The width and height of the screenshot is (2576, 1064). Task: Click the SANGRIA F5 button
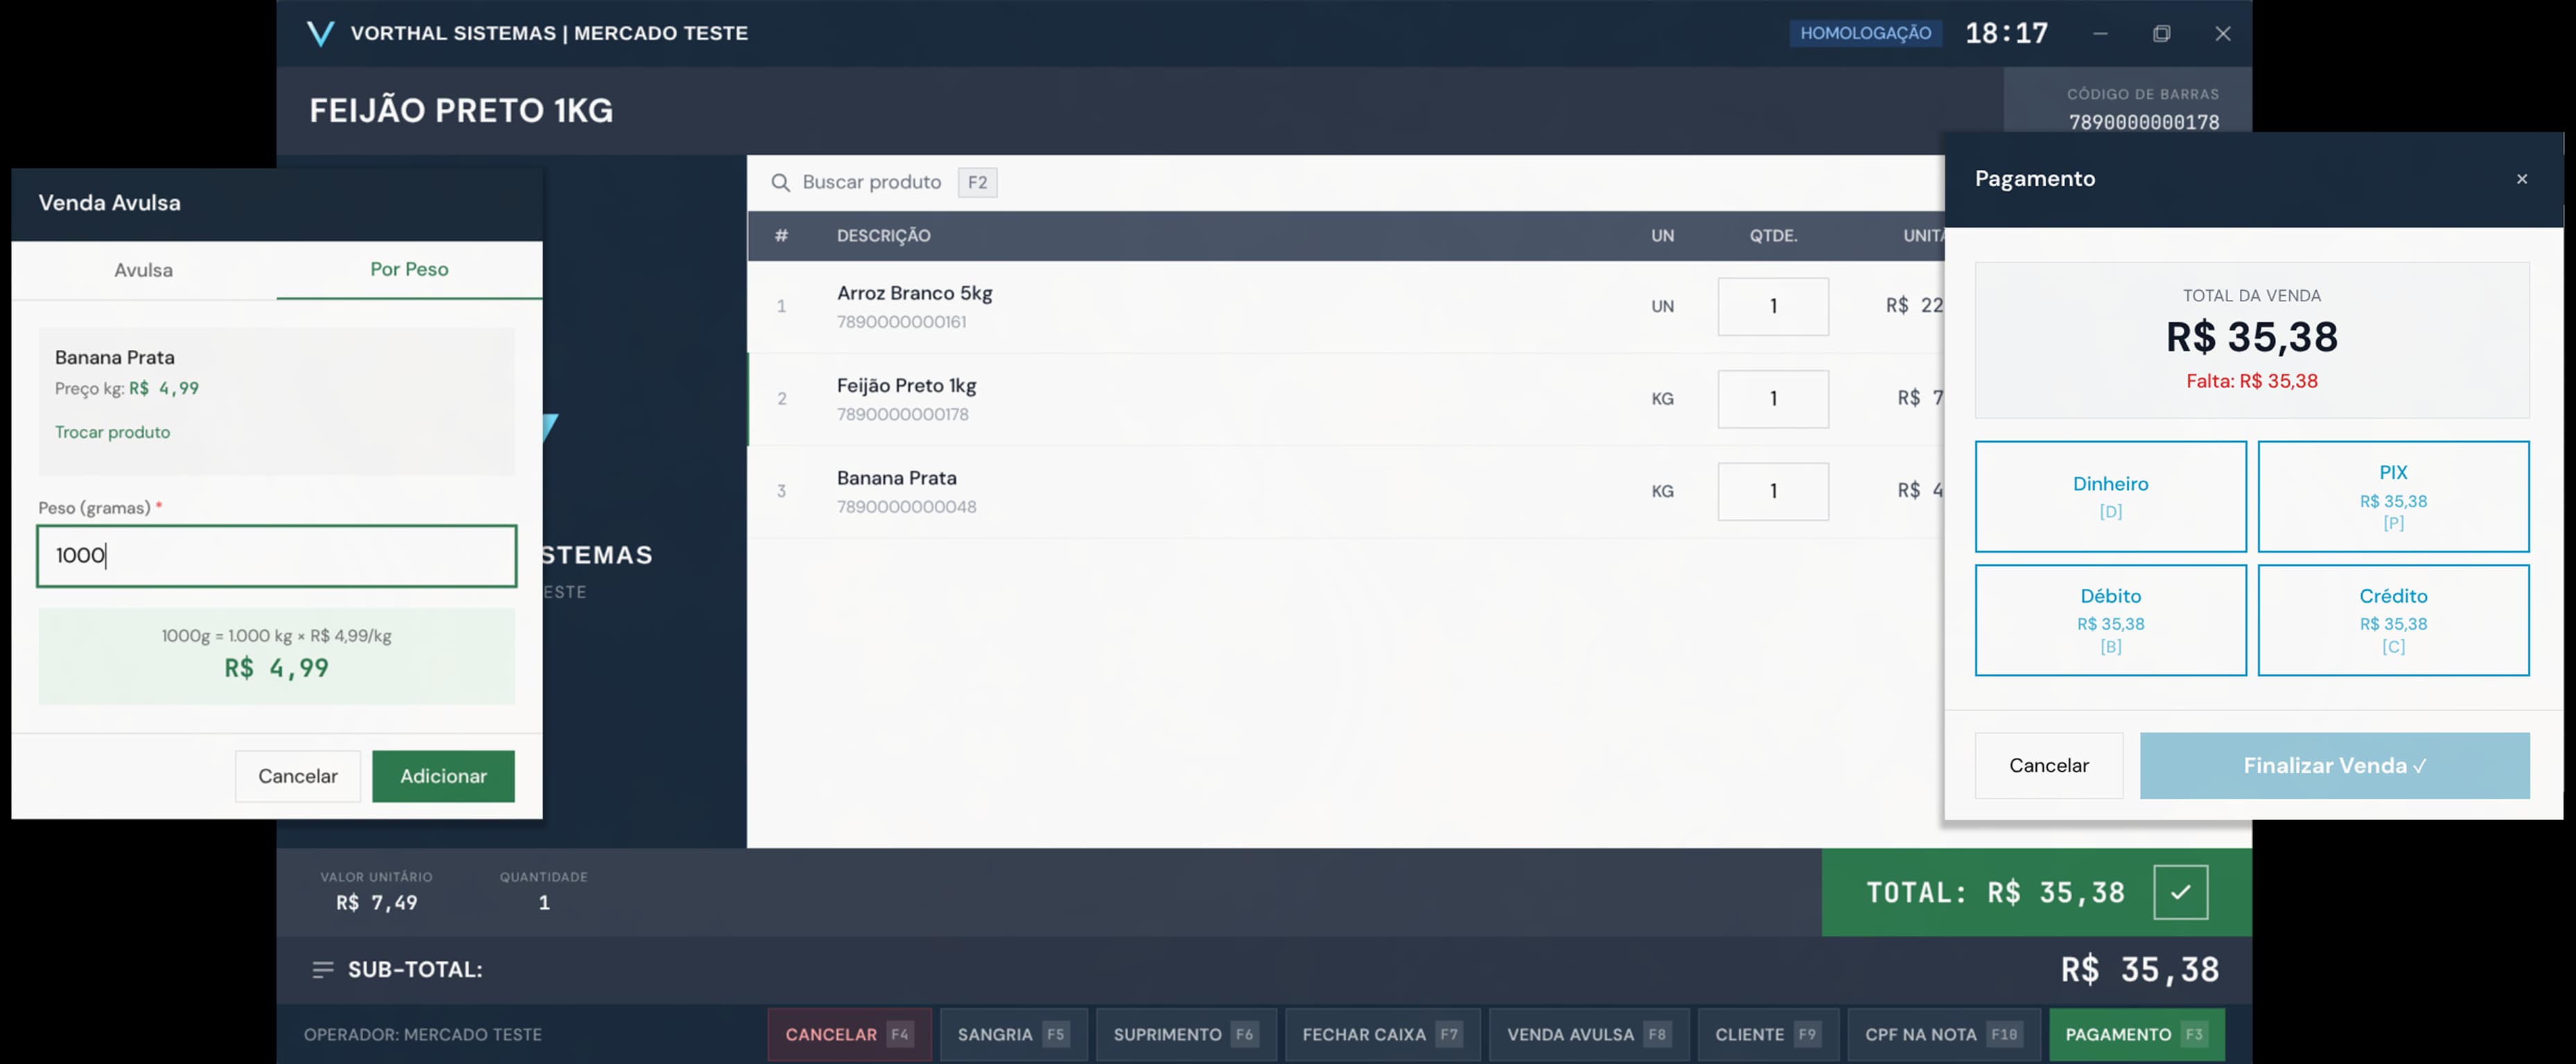pyautogui.click(x=1013, y=1035)
